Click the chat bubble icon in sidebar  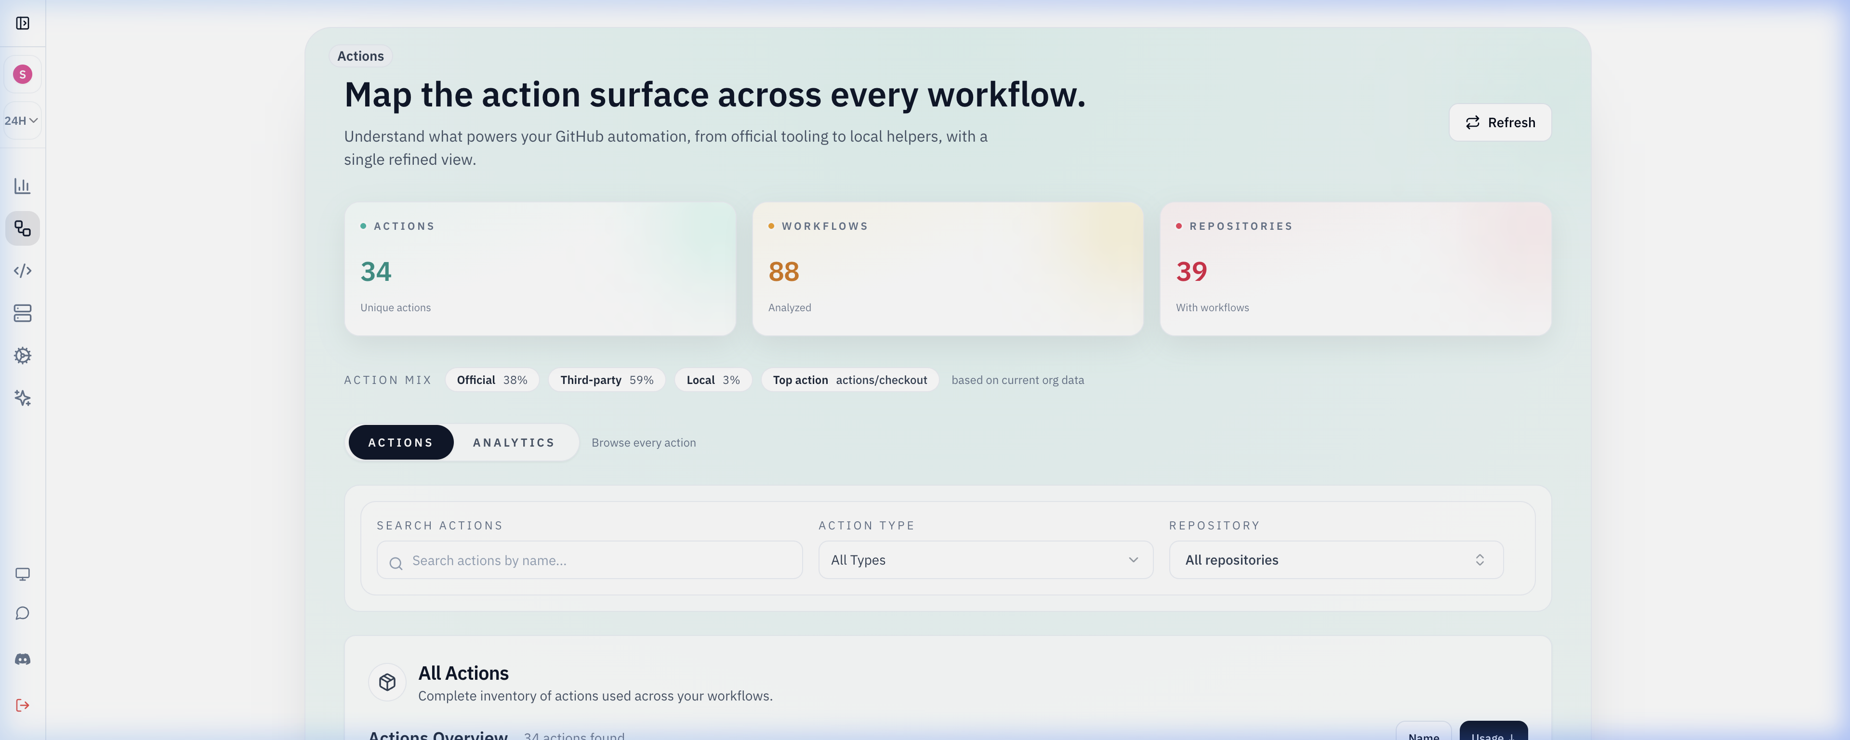tap(23, 613)
